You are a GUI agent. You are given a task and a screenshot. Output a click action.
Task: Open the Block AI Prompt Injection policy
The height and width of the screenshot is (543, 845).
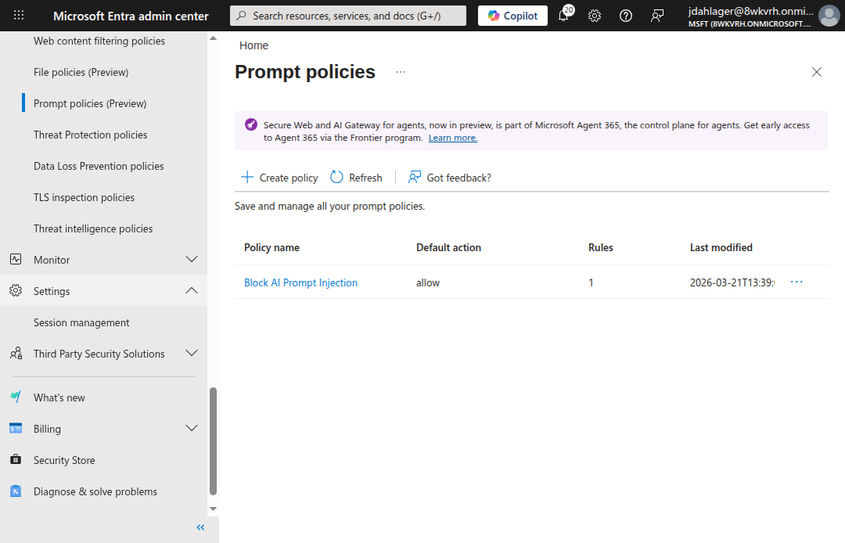[300, 282]
